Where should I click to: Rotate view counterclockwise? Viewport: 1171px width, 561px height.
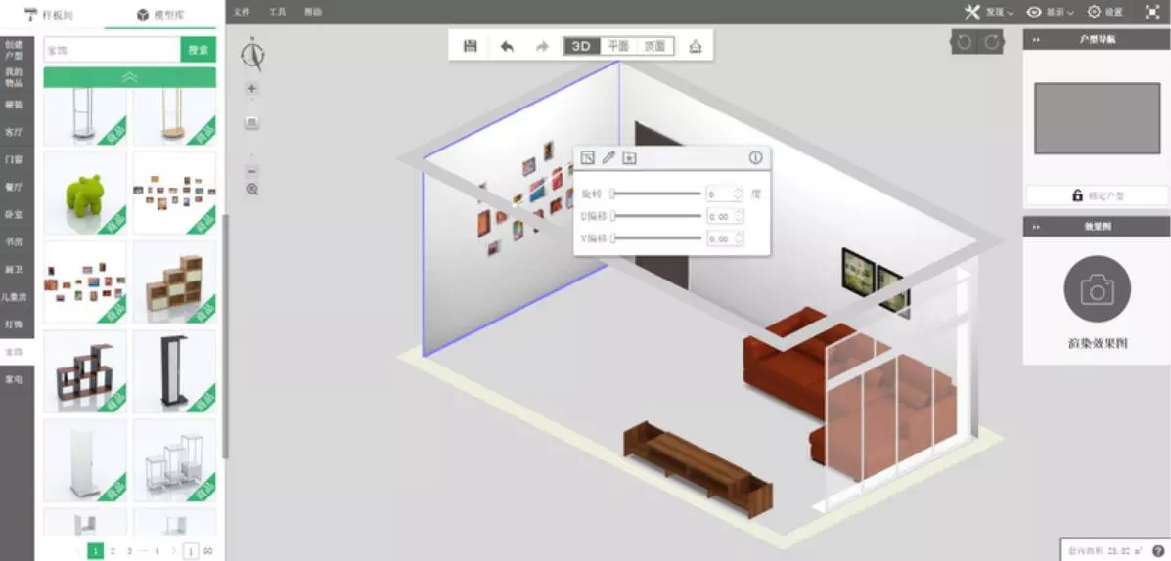coord(965,43)
